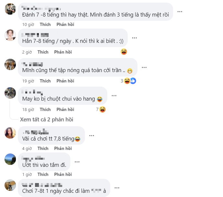Image resolution: width=223 pixels, height=197 pixels.
Task: Reply to the "May ko bị chuột chui" comment
Action: pyautogui.click(x=65, y=109)
